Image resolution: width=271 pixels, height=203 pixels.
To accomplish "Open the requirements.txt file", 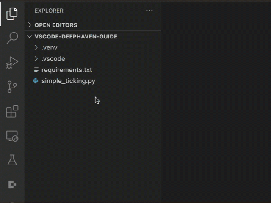I will [x=66, y=70].
